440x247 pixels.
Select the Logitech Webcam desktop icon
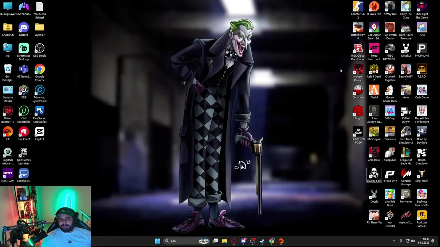(x=8, y=156)
